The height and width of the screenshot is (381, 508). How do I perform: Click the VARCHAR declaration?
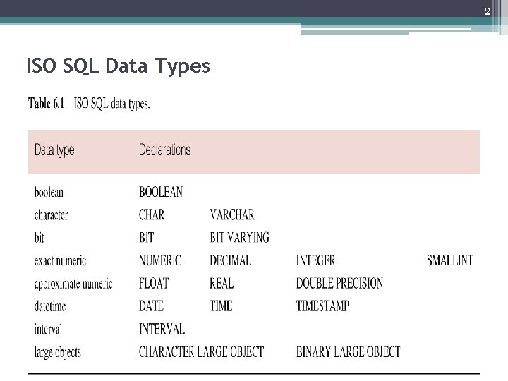[231, 214]
